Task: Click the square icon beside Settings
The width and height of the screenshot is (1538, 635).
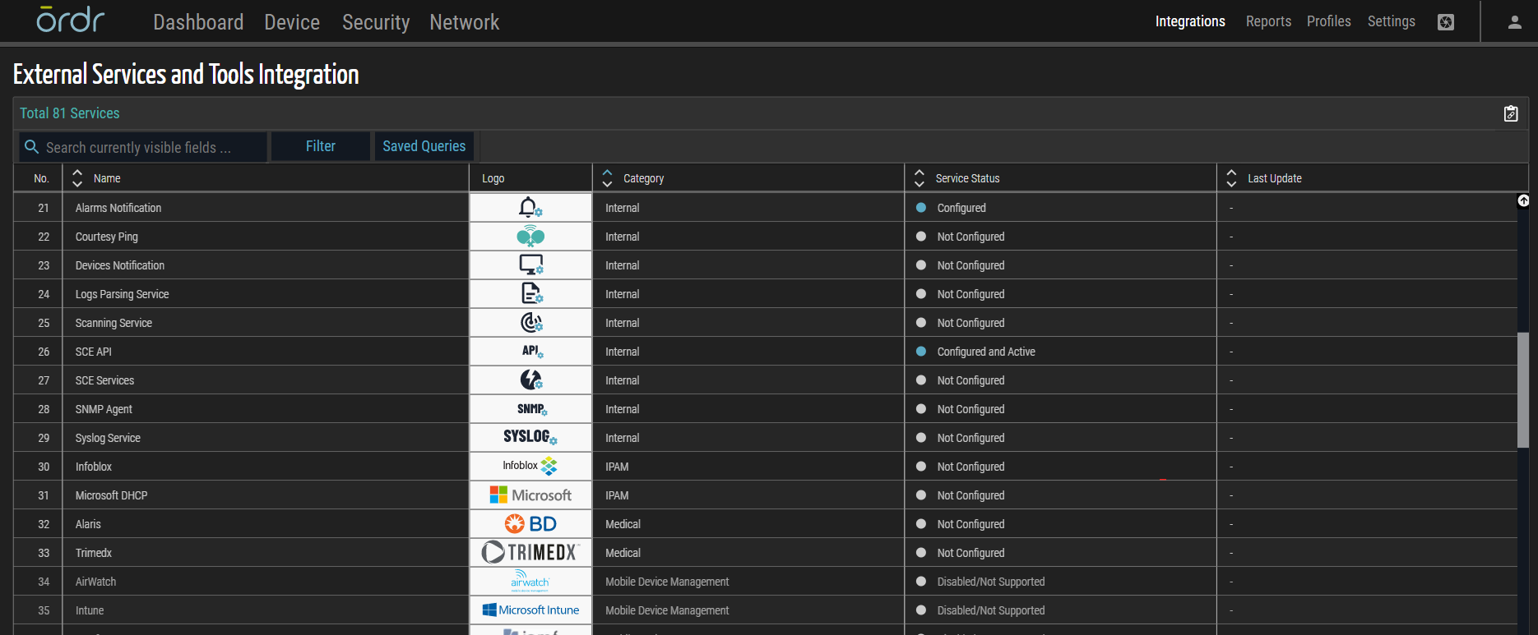Action: pyautogui.click(x=1446, y=22)
